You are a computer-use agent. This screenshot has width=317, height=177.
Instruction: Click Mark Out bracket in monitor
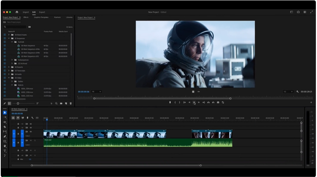(180, 102)
